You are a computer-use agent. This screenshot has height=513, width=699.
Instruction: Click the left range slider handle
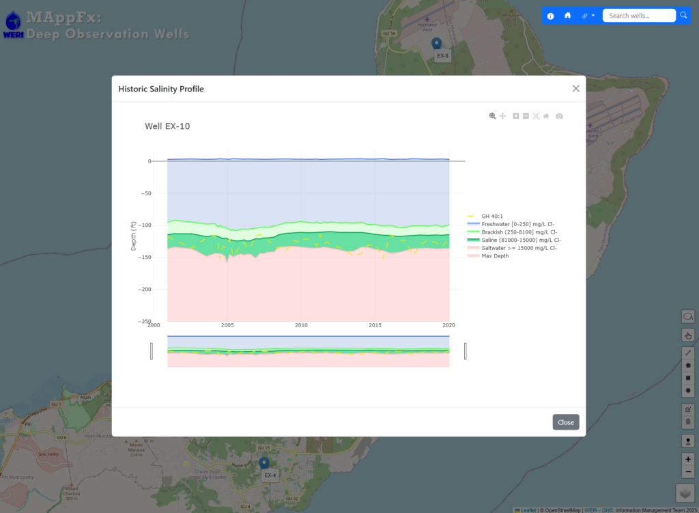pyautogui.click(x=152, y=351)
